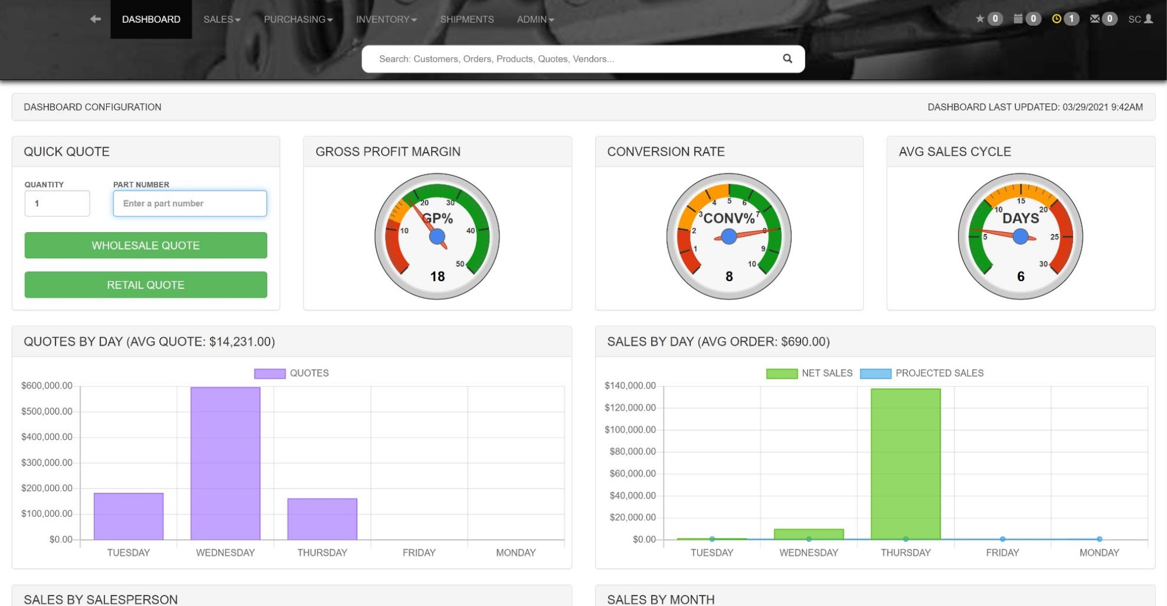
Task: Click the Sales By Month heading
Action: point(661,600)
